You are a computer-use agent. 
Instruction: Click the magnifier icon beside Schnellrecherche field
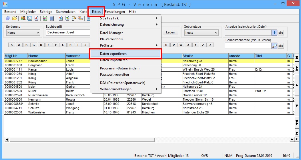pos(274,46)
